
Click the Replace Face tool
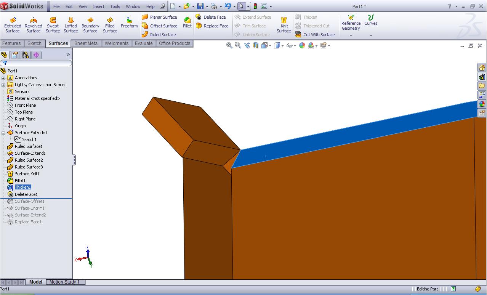(x=212, y=26)
